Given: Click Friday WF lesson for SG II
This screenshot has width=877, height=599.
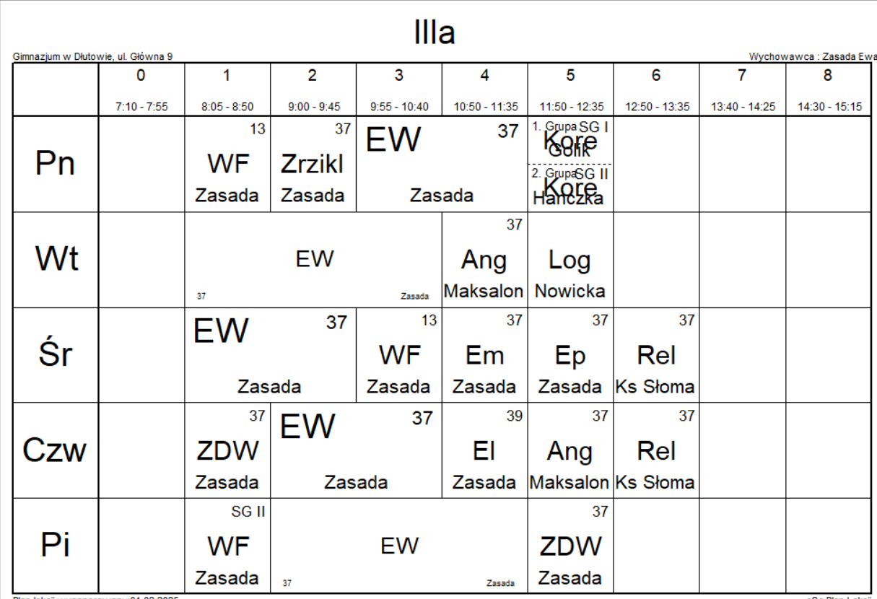Looking at the screenshot, I should click(x=227, y=546).
